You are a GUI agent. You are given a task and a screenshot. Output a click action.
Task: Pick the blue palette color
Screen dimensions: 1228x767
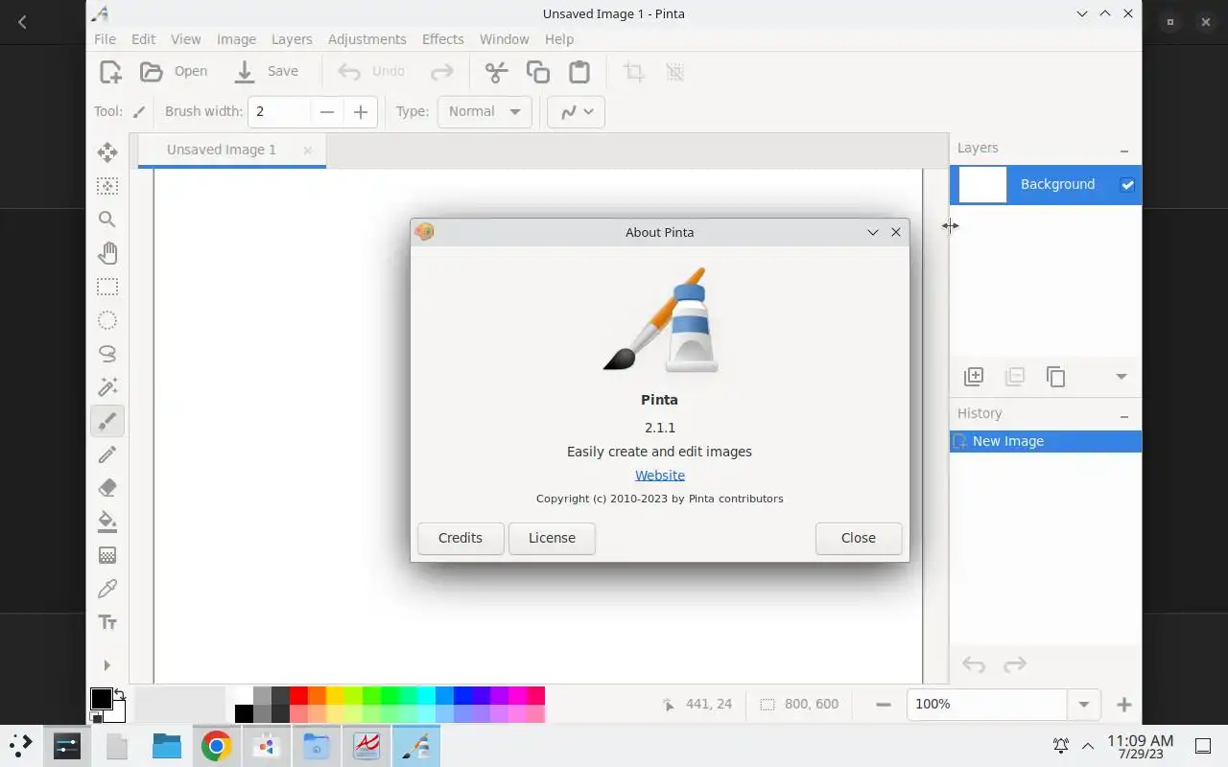point(462,695)
